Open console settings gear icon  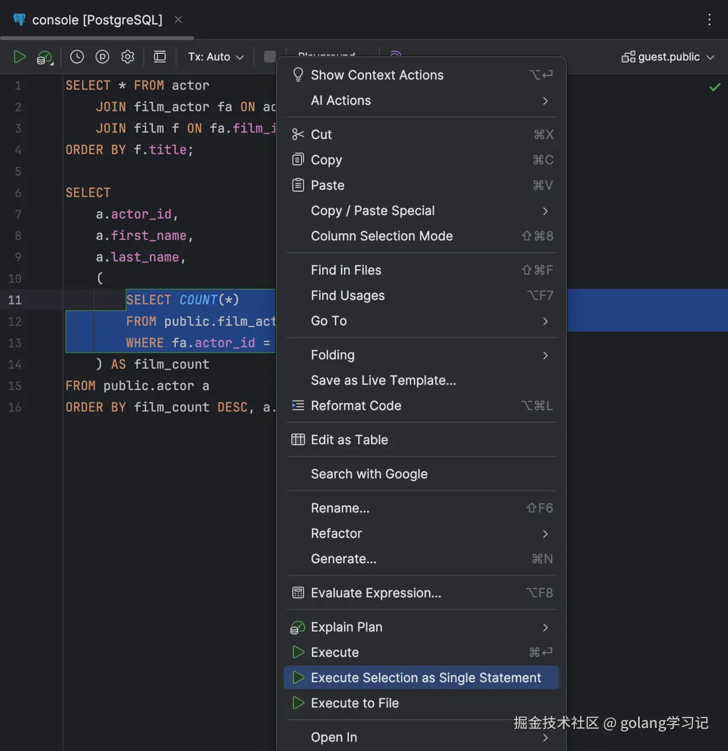(128, 57)
